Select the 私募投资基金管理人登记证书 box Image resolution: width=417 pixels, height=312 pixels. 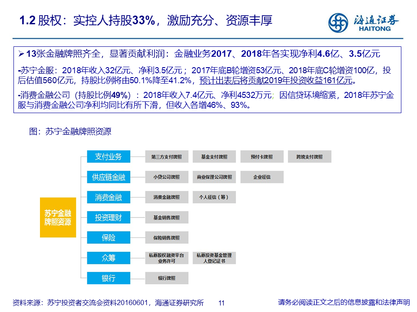[x=214, y=258]
